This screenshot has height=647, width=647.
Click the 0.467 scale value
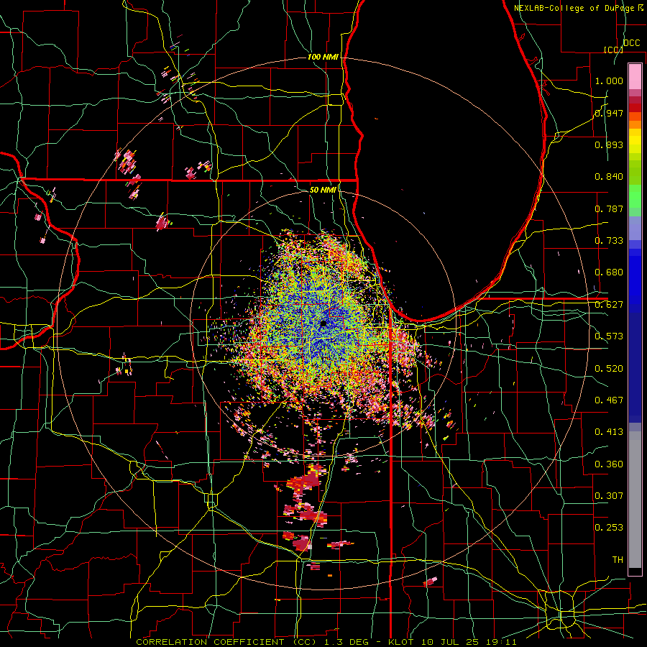click(x=609, y=400)
